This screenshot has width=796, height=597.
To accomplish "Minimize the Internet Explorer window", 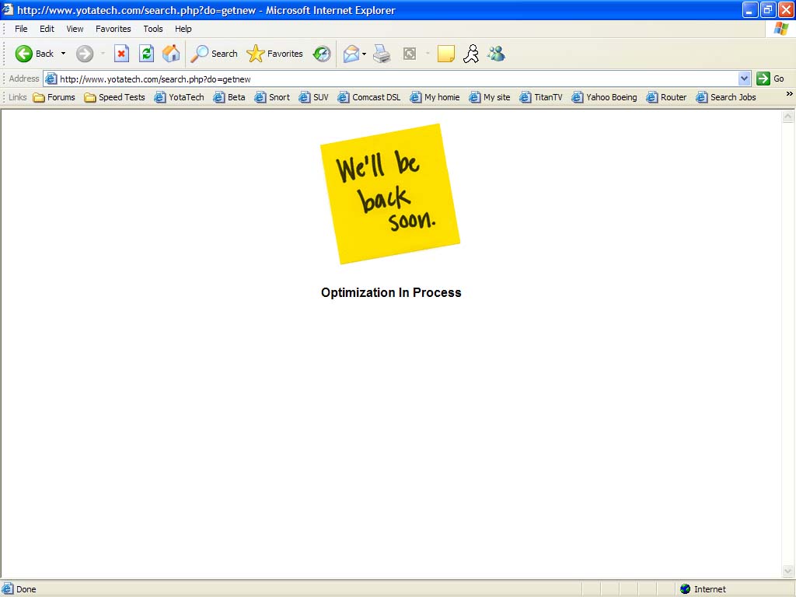I will (750, 9).
